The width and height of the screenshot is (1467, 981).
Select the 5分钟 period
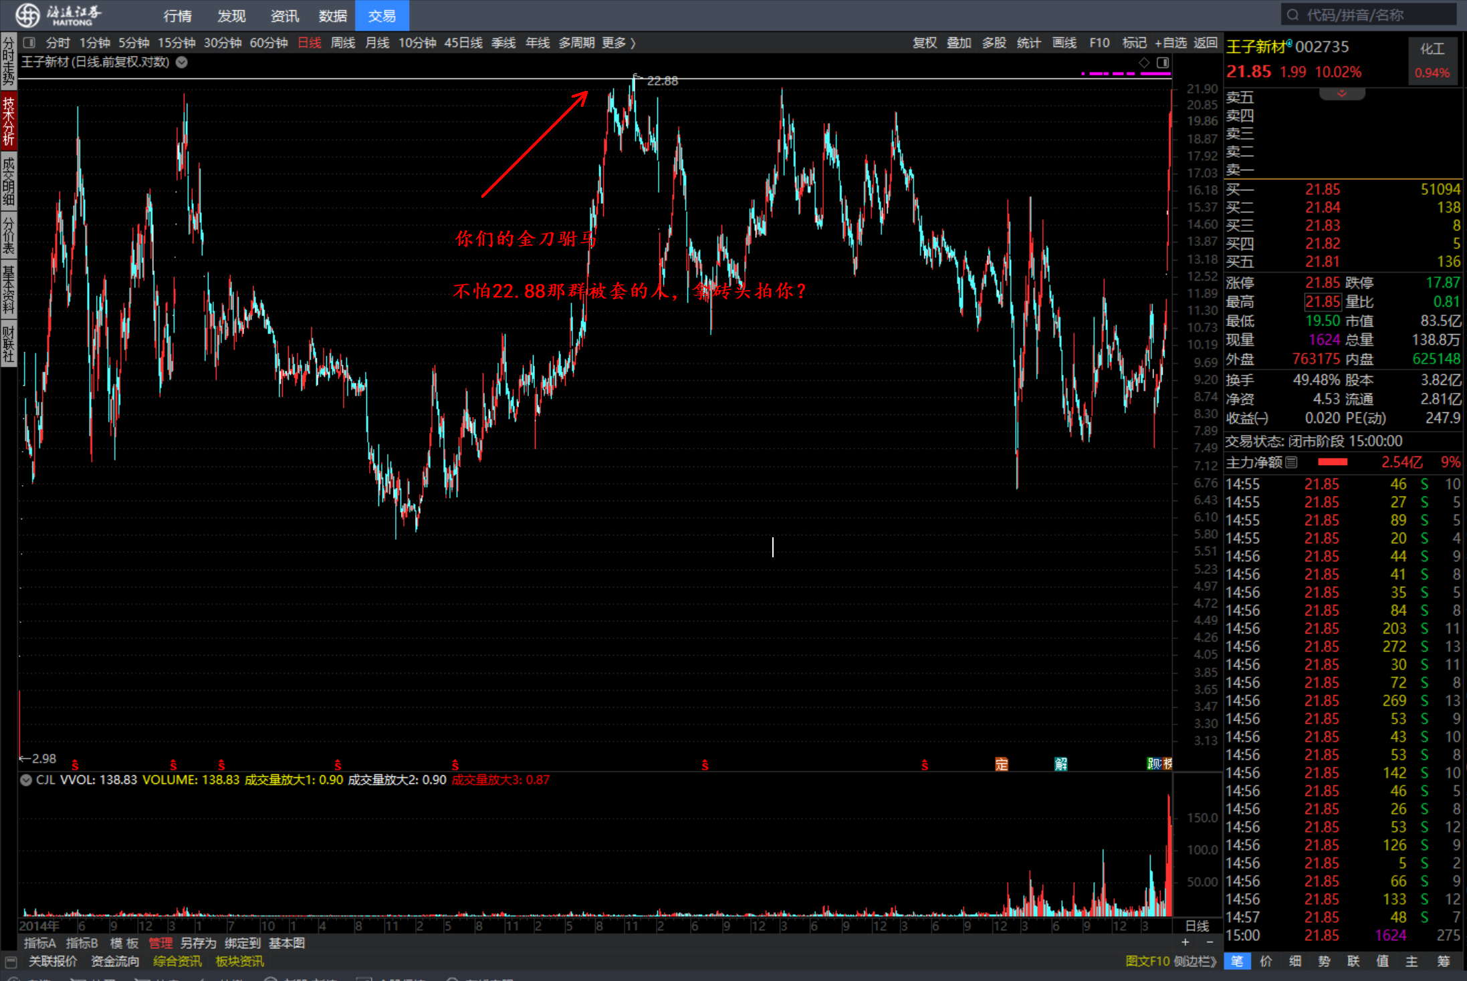(134, 43)
